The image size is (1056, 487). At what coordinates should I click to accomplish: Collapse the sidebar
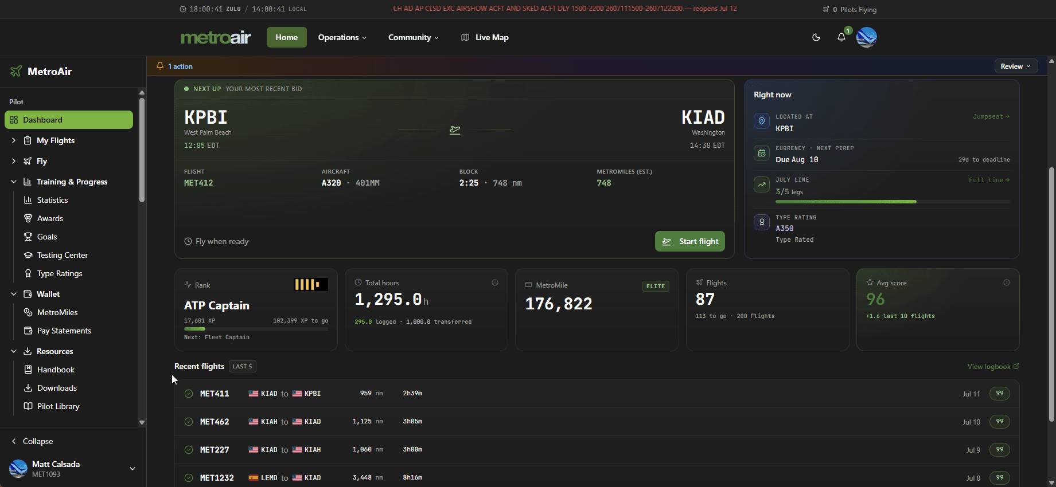click(x=32, y=441)
